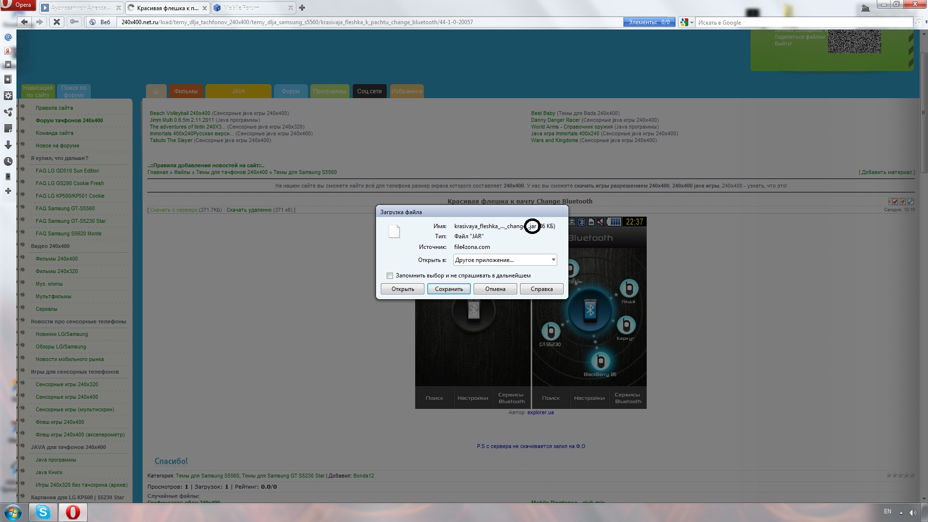Image resolution: width=928 pixels, height=522 pixels.
Task: Click the search magnifier icon in search field
Action: point(918,22)
